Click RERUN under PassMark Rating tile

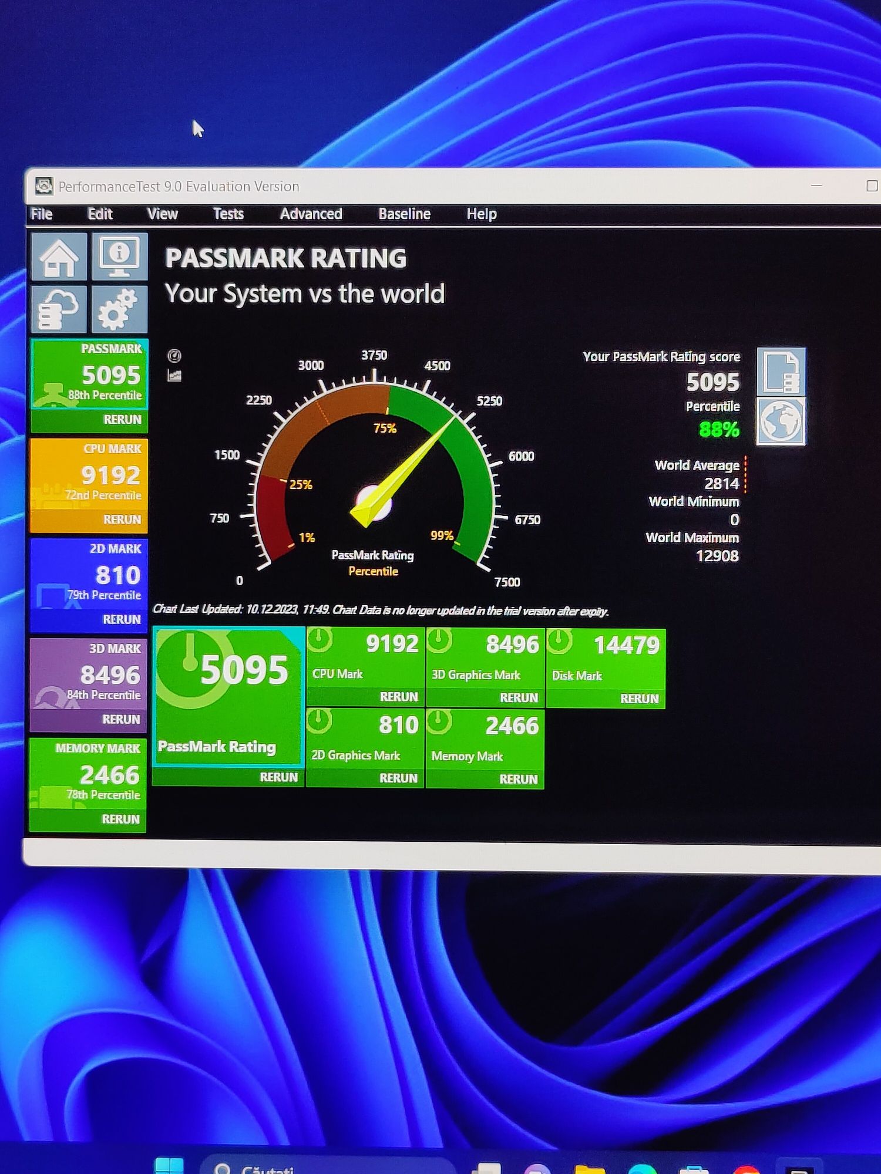(x=278, y=777)
